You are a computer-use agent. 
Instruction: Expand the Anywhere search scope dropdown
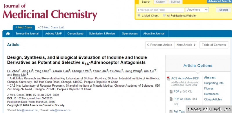[197, 10]
